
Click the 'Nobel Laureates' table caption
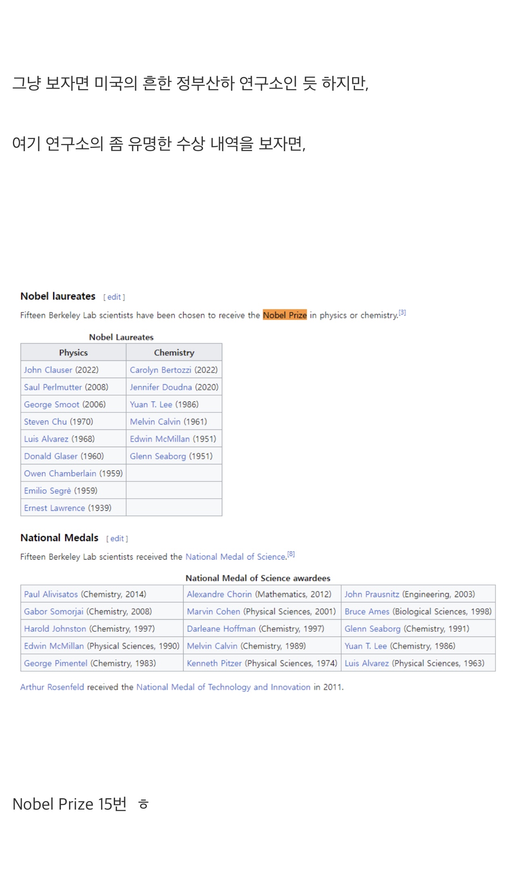click(x=121, y=337)
